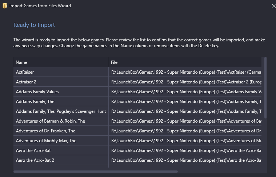
Task: Select the 'Addams Family, The' name cell
Action: [61, 102]
